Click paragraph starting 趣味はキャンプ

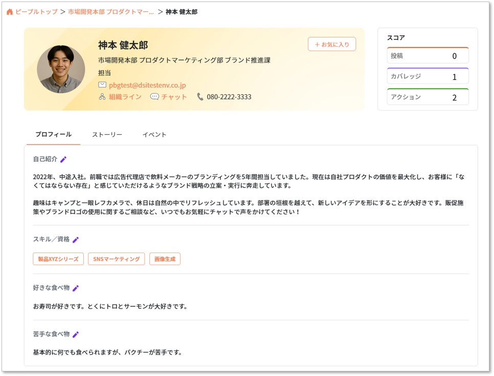tap(248, 207)
